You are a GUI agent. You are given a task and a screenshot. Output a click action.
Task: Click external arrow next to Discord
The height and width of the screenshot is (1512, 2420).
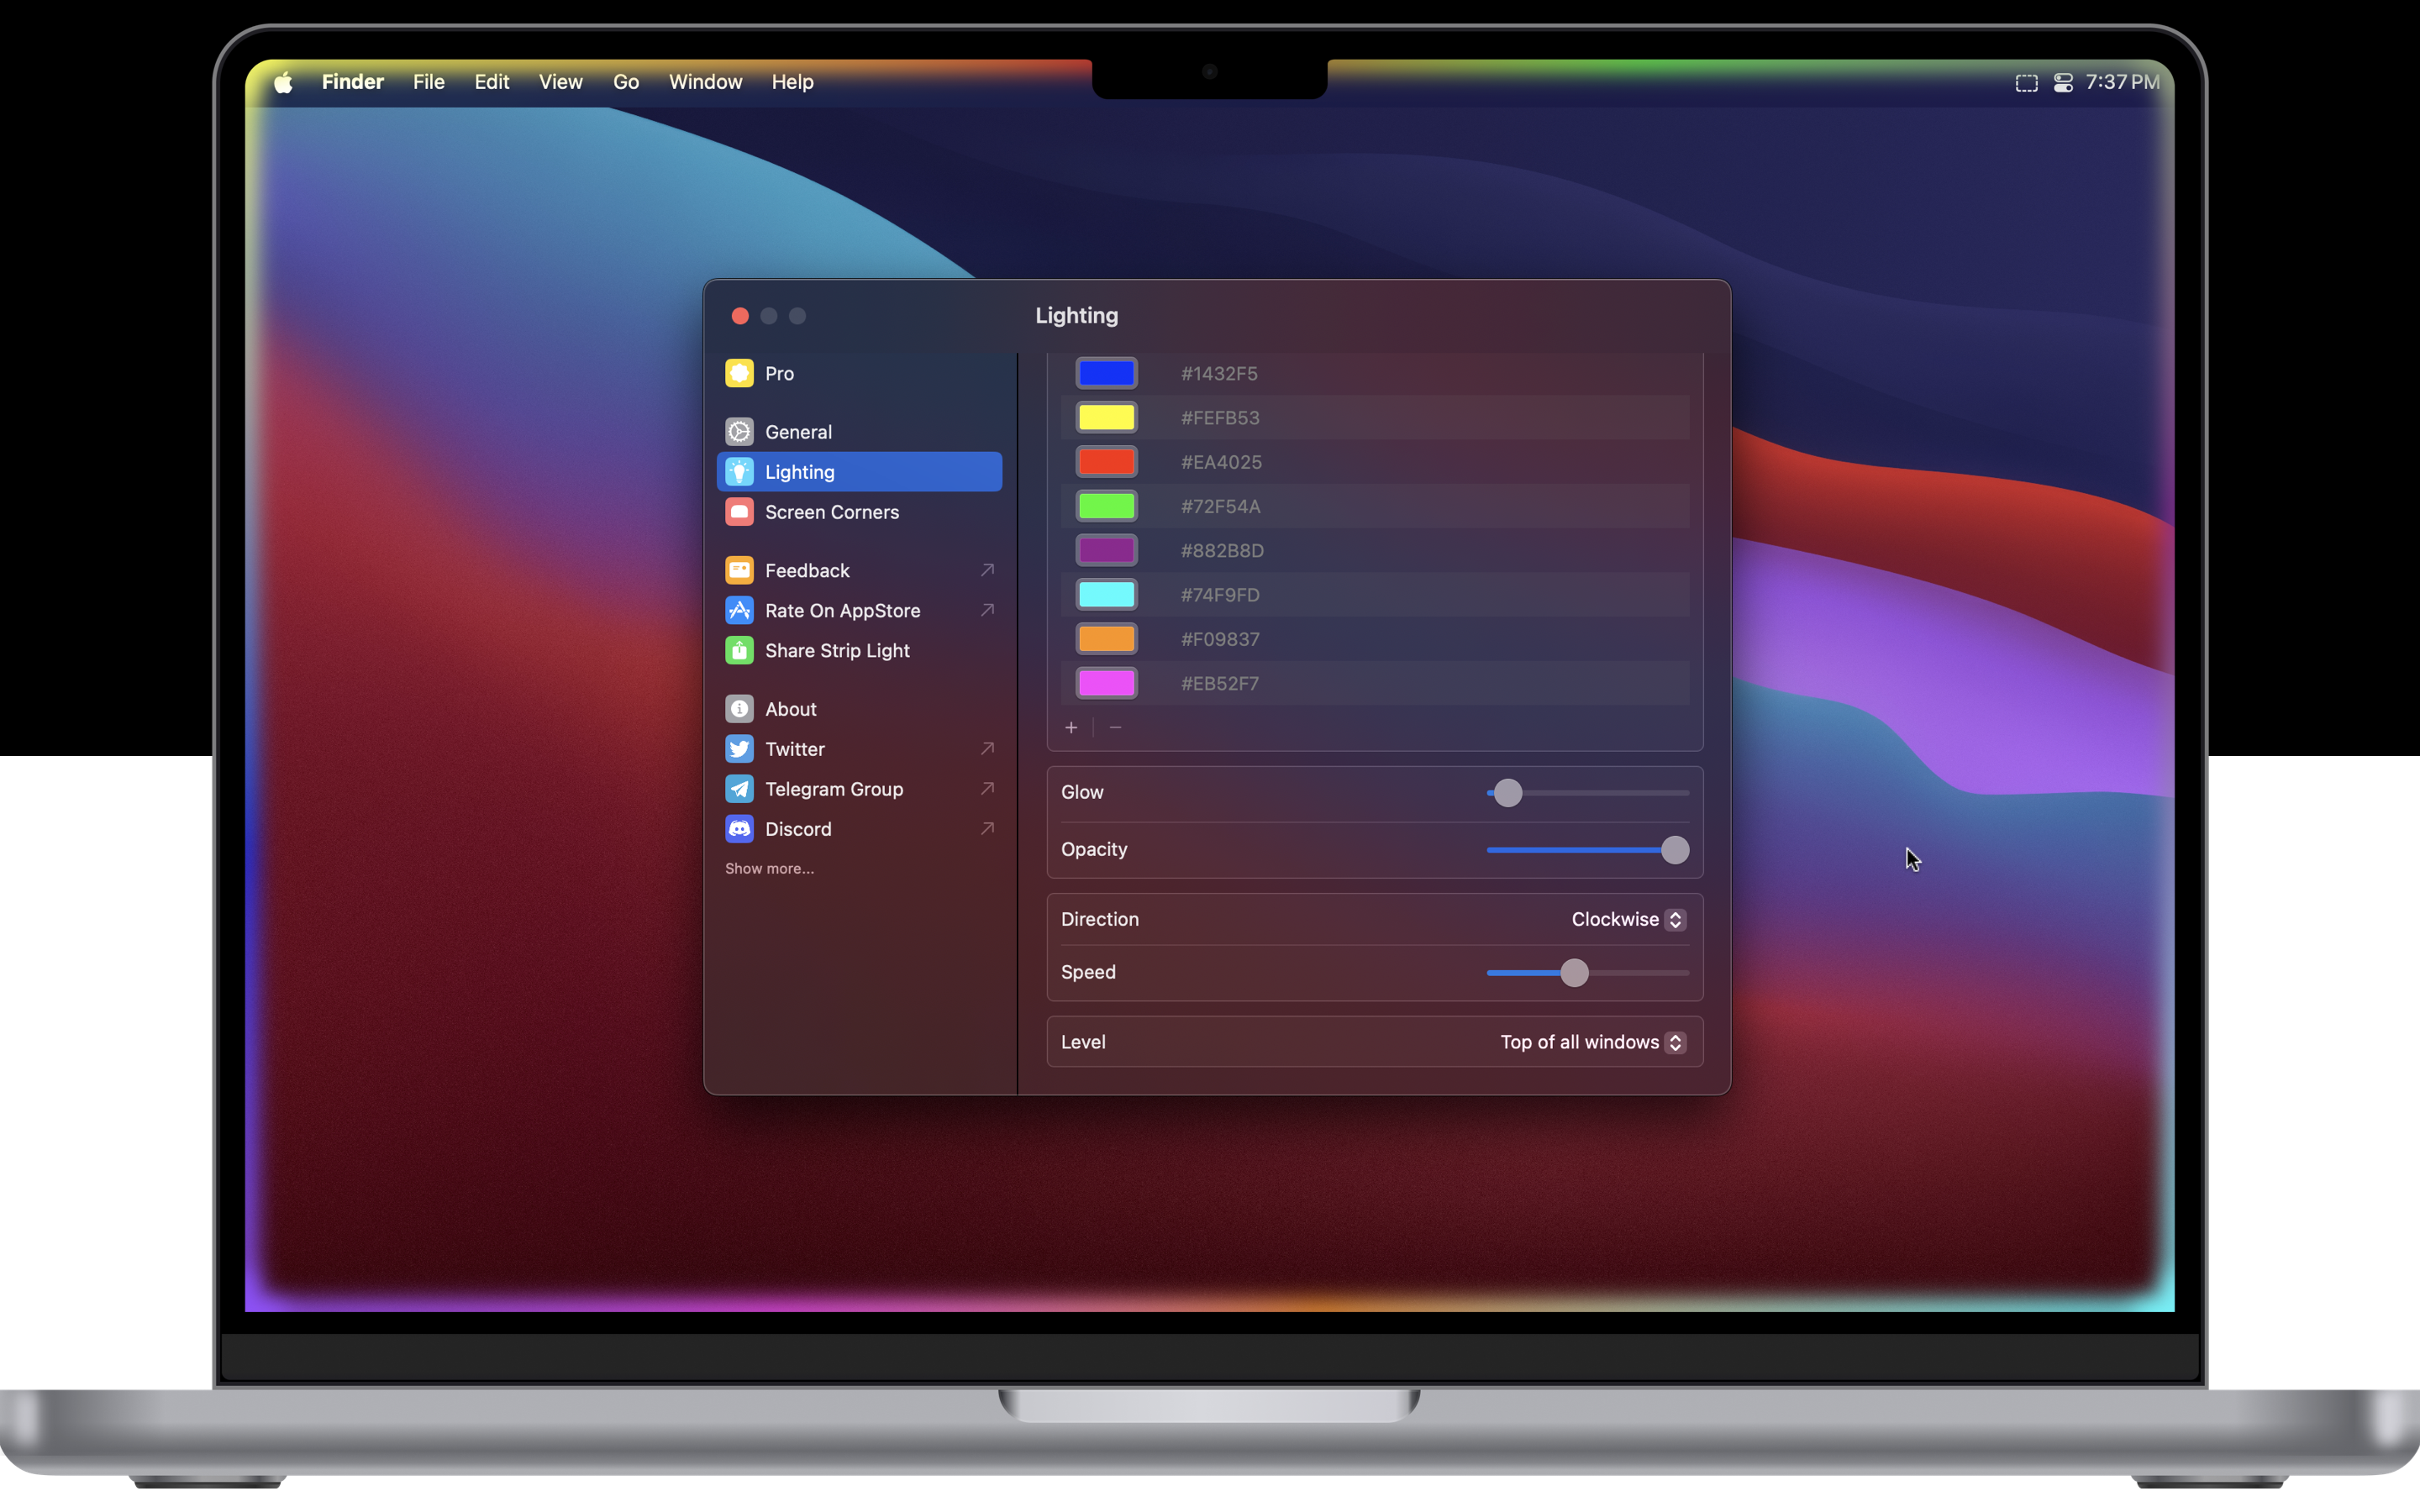pyautogui.click(x=987, y=829)
